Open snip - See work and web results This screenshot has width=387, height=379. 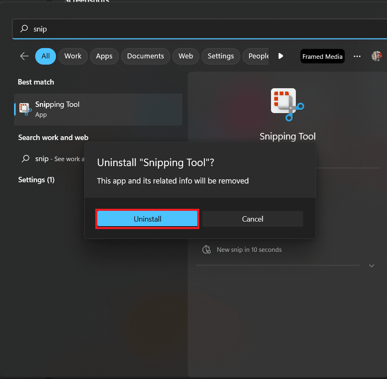53,159
